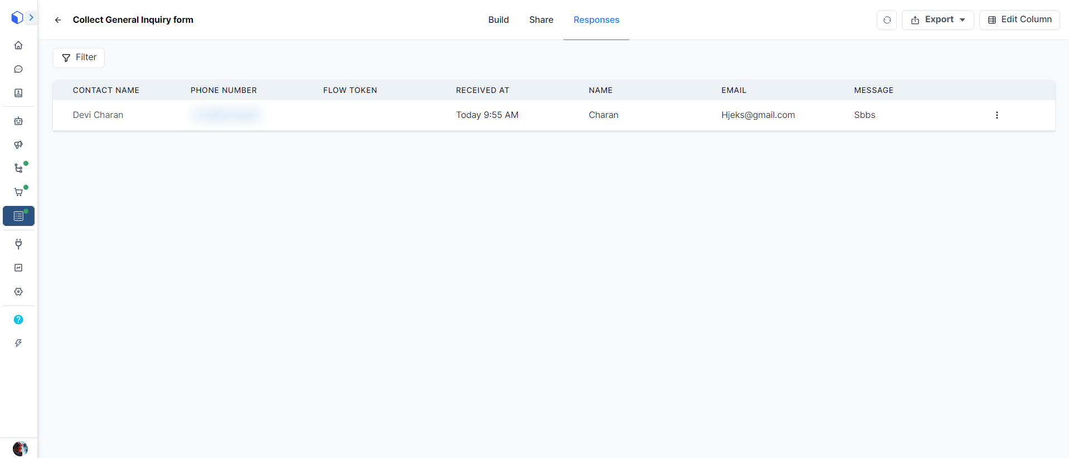
Task: Open row options for Devi Charan
Action: click(x=997, y=115)
